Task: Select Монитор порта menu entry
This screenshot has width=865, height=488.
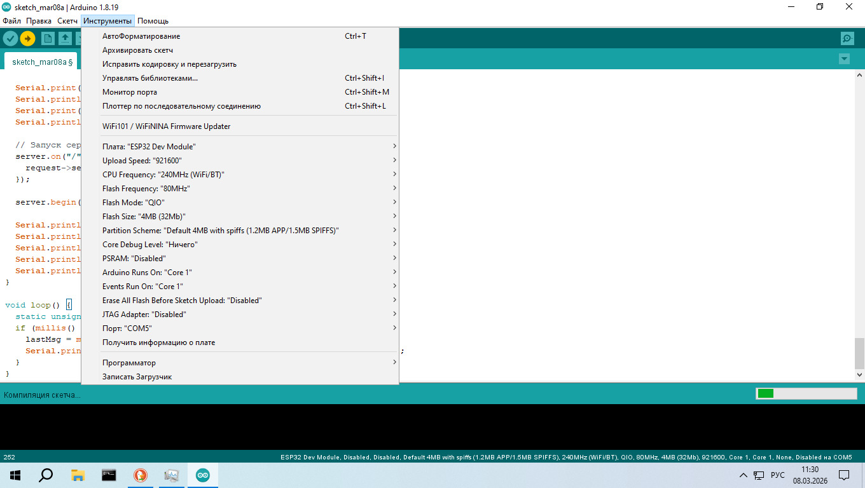Action: (130, 92)
